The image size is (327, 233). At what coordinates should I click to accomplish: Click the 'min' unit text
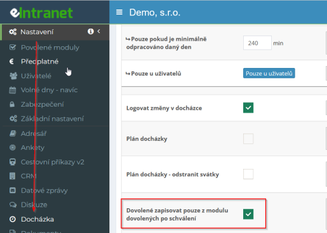click(278, 43)
